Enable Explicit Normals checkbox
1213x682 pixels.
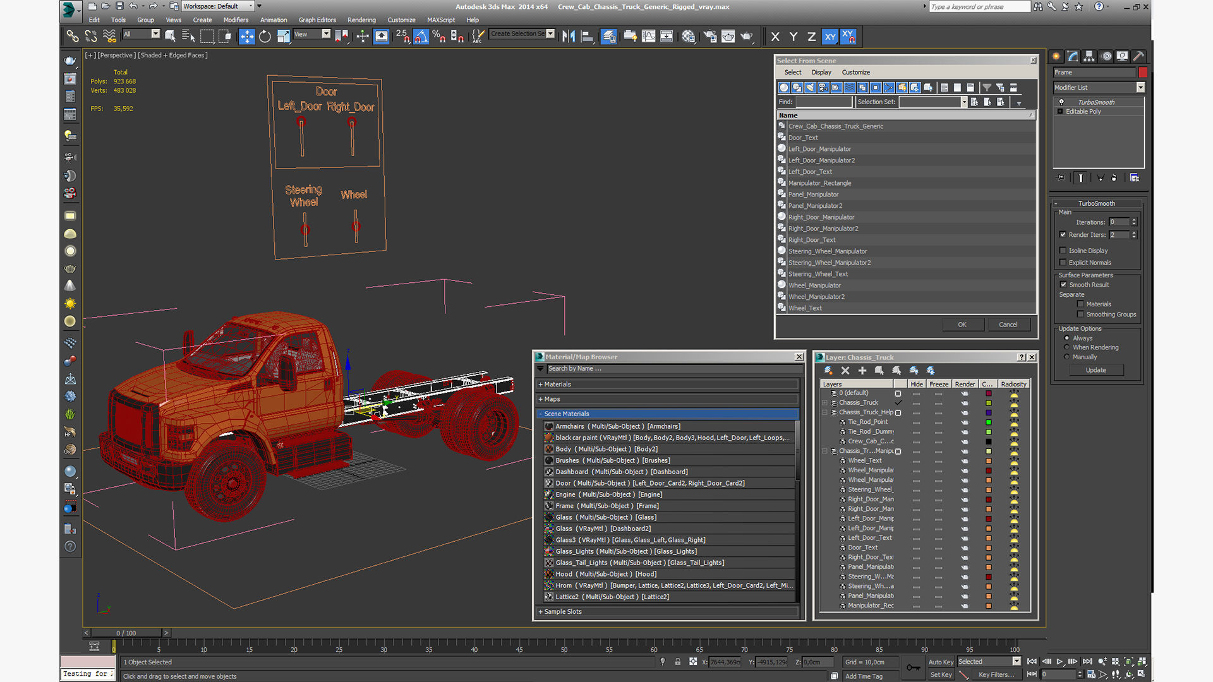[x=1063, y=263]
